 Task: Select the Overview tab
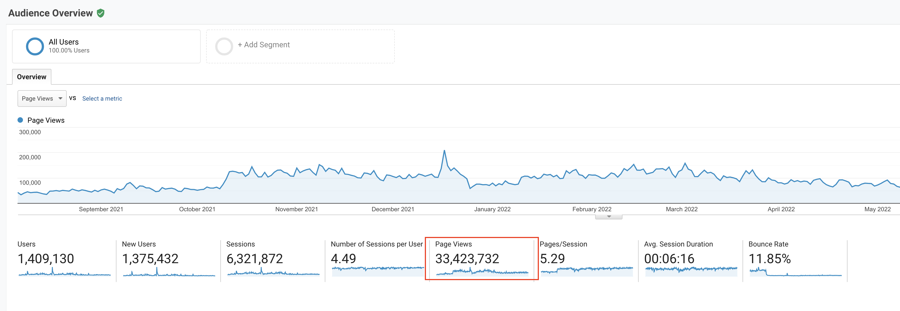click(31, 77)
